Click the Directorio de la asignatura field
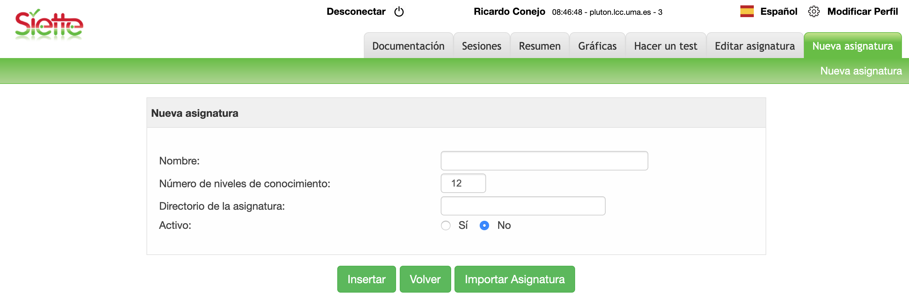The width and height of the screenshot is (909, 304). click(x=523, y=206)
